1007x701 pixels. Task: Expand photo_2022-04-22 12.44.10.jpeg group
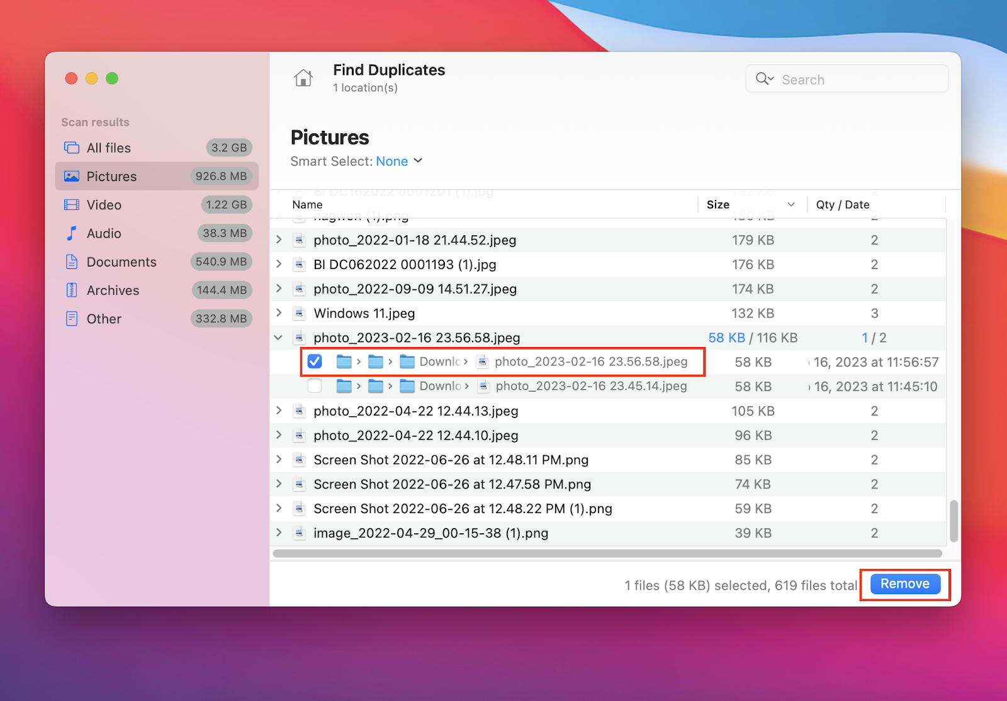click(x=279, y=435)
